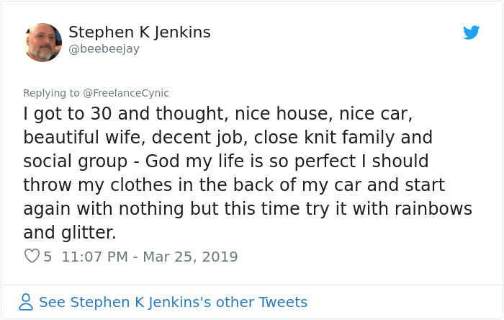Click the final words "and glitter."
Viewport: 504px width, 320px height.
[x=69, y=232]
